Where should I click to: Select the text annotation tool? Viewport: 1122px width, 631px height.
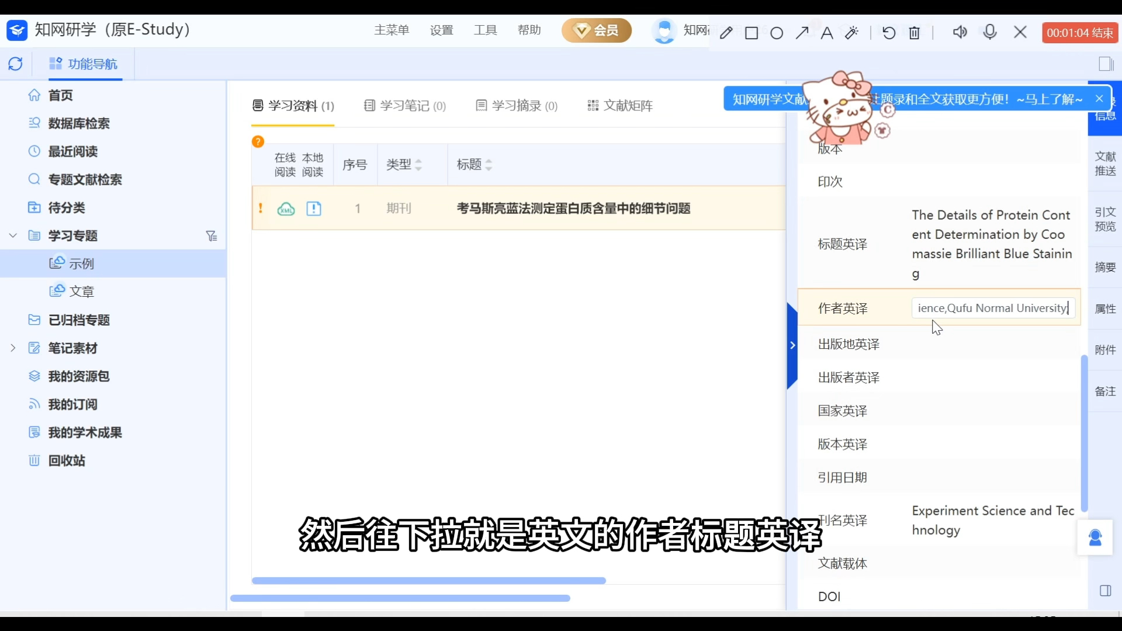pos(826,33)
